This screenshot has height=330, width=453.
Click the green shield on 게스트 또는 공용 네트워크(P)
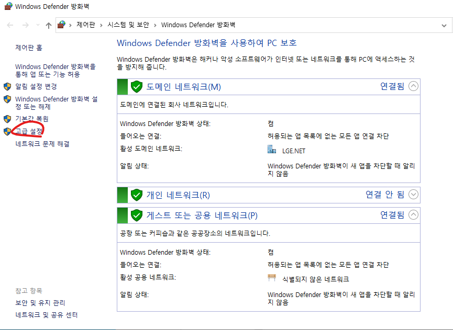137,215
